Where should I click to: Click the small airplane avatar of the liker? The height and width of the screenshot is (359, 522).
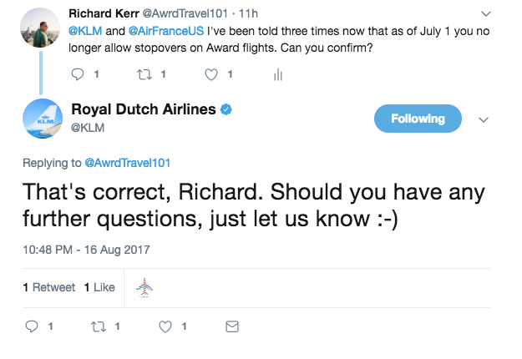click(144, 288)
